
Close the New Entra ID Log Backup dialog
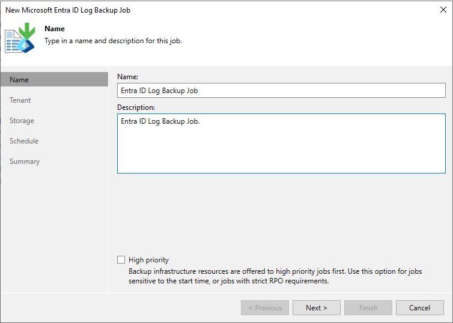(443, 10)
